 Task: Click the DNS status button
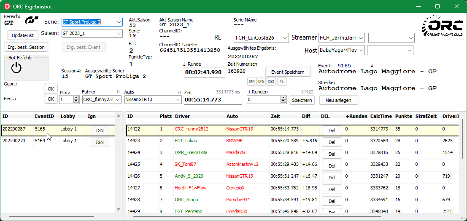[x=262, y=81]
